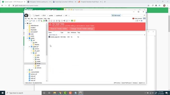Click the green play arrow toolbar icon
The width and height of the screenshot is (170, 95).
44,21
